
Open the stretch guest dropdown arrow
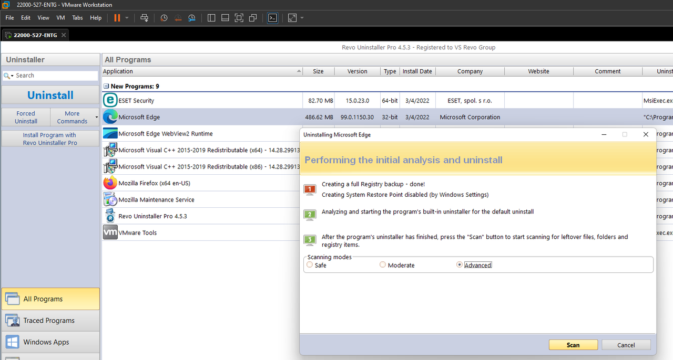(302, 18)
